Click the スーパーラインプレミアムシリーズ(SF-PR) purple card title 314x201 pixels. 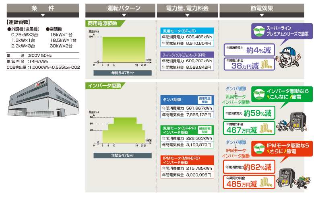click(x=187, y=55)
